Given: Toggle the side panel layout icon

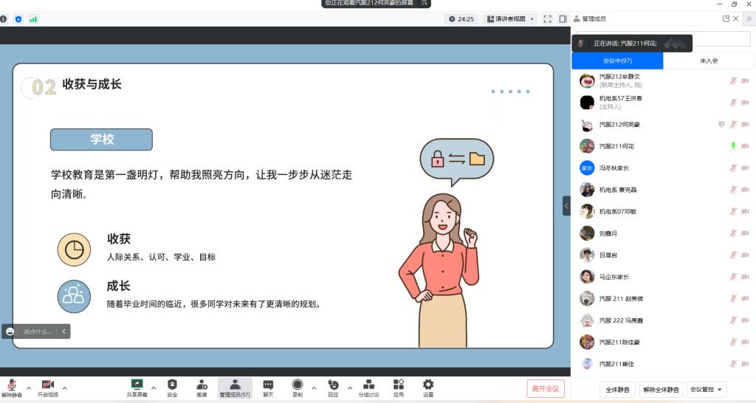Looking at the screenshot, I should click(563, 19).
